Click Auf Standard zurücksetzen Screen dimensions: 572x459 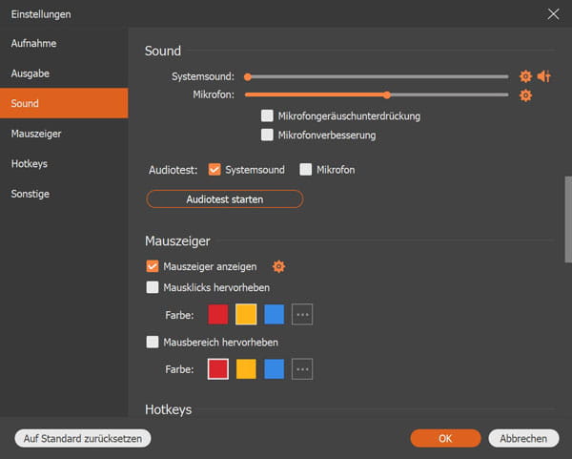pyautogui.click(x=83, y=439)
